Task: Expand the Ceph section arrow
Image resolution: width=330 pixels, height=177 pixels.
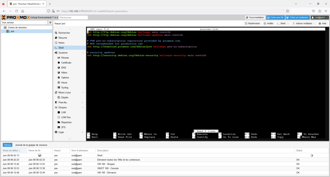Action: coord(82,132)
